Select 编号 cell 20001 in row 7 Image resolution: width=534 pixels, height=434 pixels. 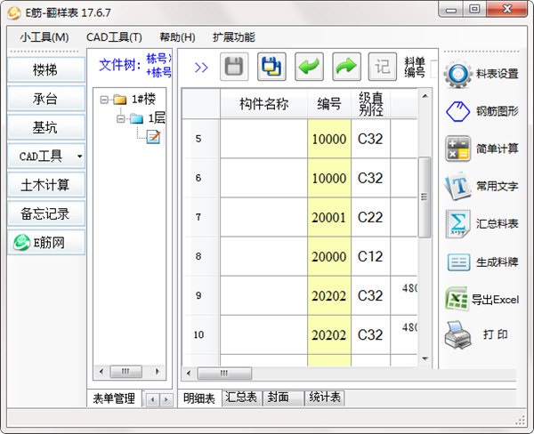click(x=329, y=217)
